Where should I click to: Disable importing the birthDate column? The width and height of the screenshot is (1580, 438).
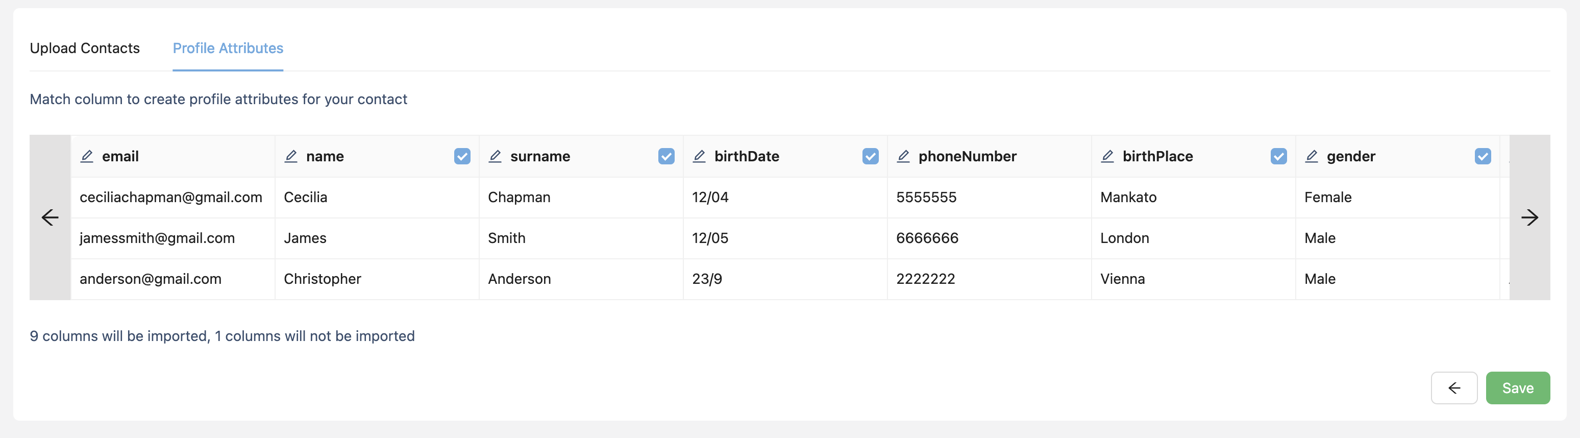pos(870,156)
